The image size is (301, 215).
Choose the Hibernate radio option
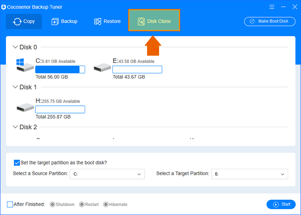106,204
